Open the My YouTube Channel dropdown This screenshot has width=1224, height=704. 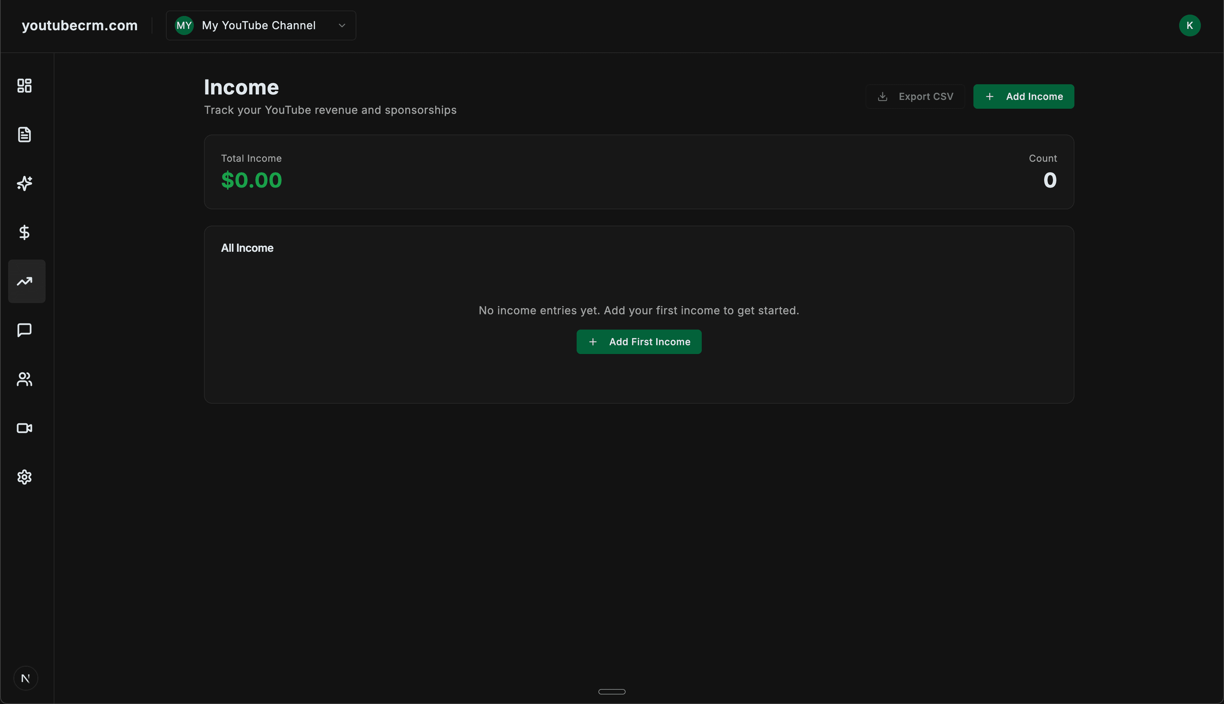[x=259, y=25]
